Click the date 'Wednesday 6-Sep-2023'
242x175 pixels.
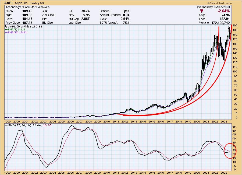213,7
